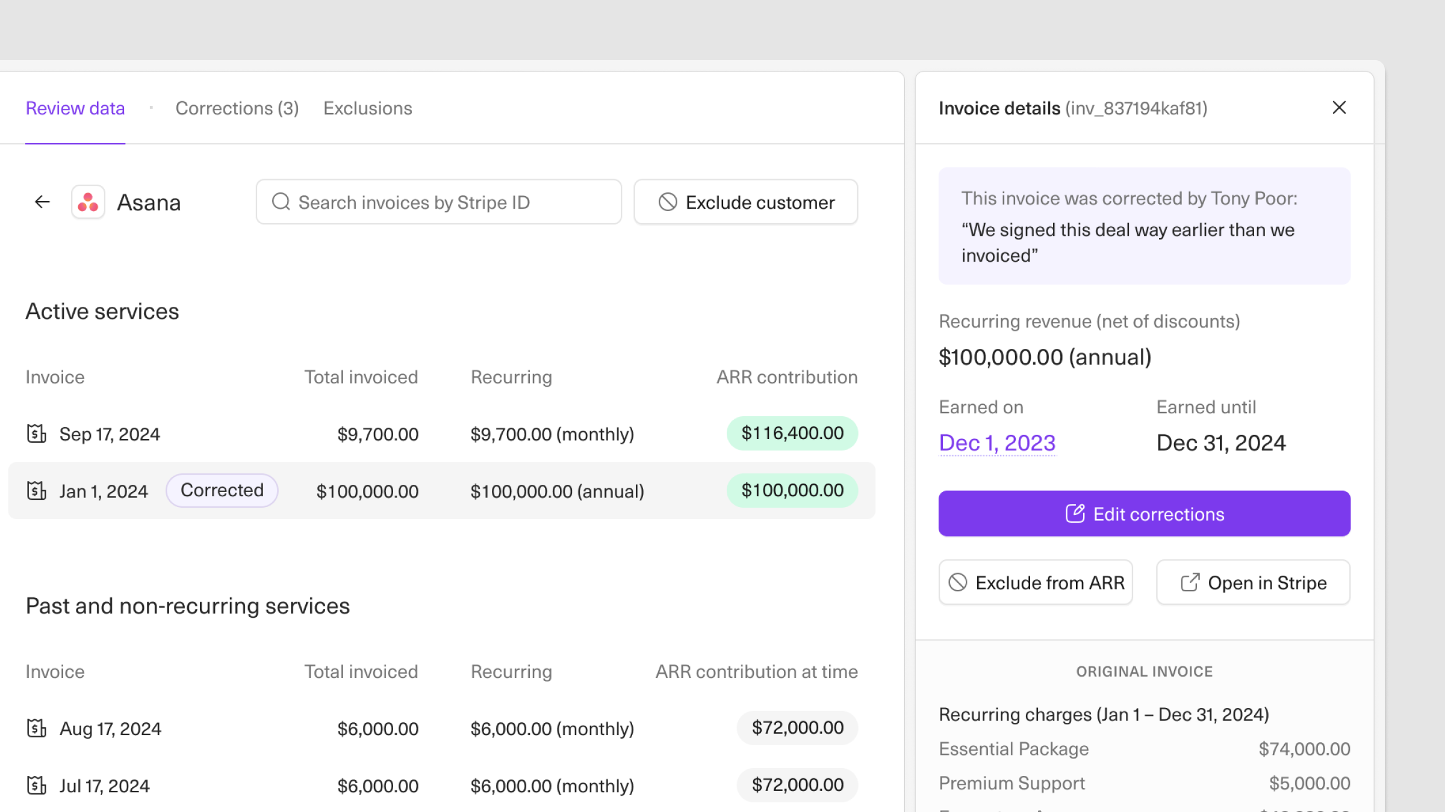Click the Edit corrections button
This screenshot has height=812, width=1445.
click(1144, 514)
